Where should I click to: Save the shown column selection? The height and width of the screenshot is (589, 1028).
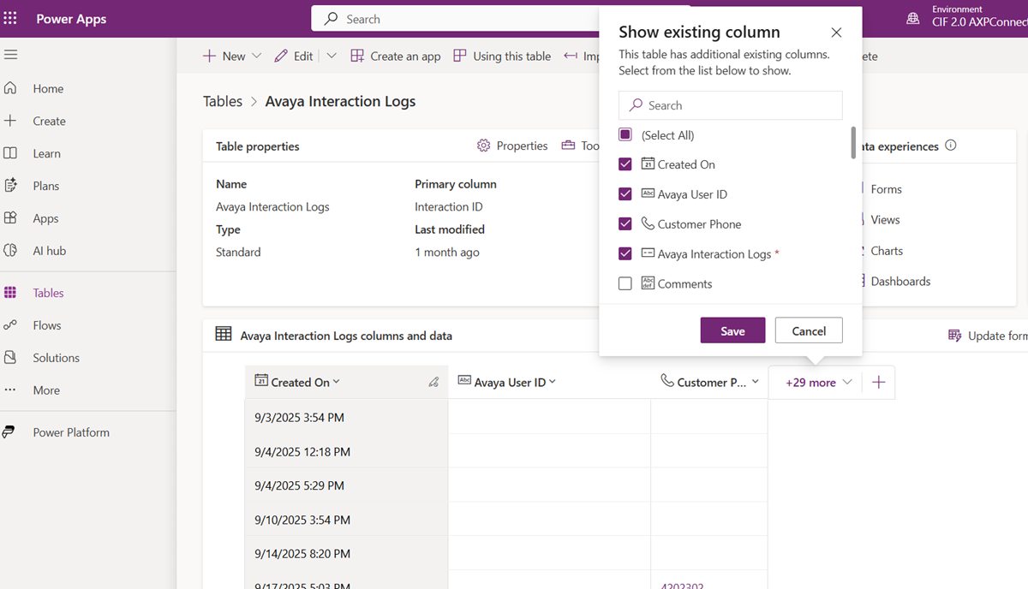click(x=732, y=330)
